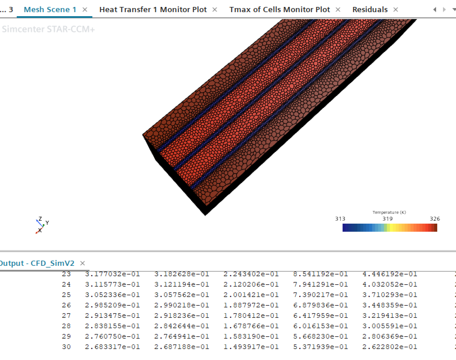456x360 pixels.
Task: Close the Residuals tab
Action: point(396,10)
